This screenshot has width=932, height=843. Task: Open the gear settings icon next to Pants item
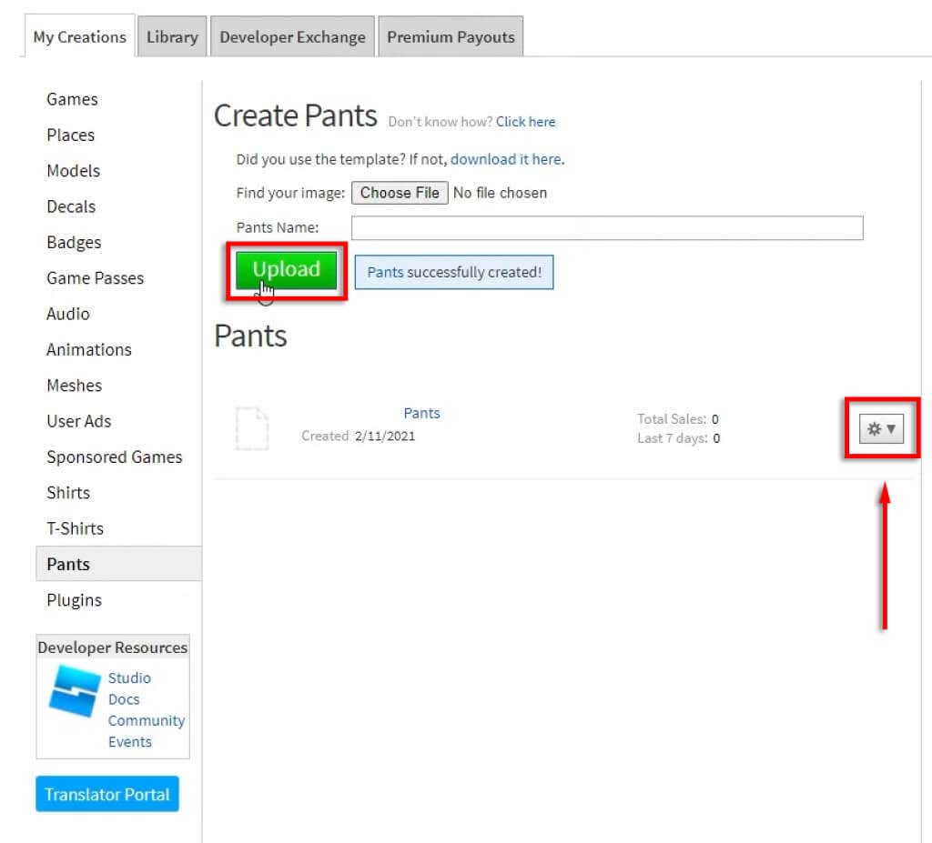click(x=874, y=428)
